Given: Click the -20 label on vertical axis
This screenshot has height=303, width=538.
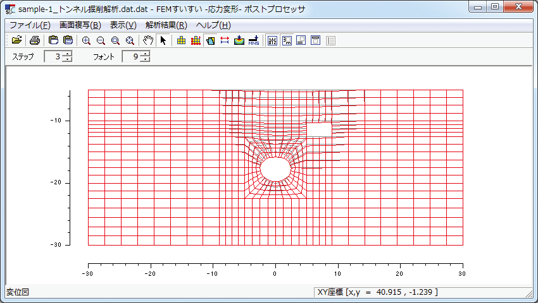Looking at the screenshot, I should (56, 182).
